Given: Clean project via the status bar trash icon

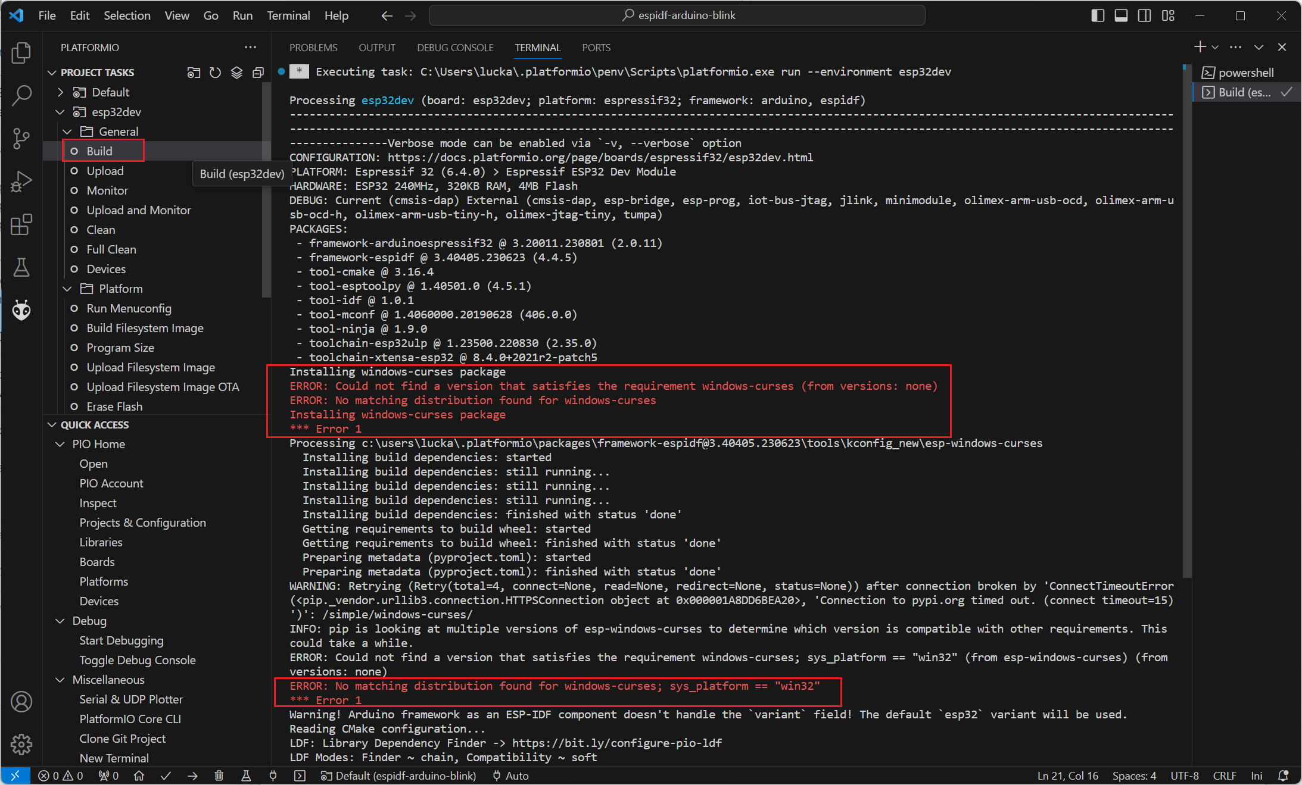Looking at the screenshot, I should click(x=219, y=775).
